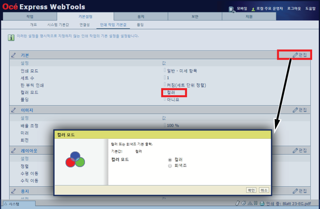
Task: Click the 정렬 setting label
Action: click(x=25, y=166)
